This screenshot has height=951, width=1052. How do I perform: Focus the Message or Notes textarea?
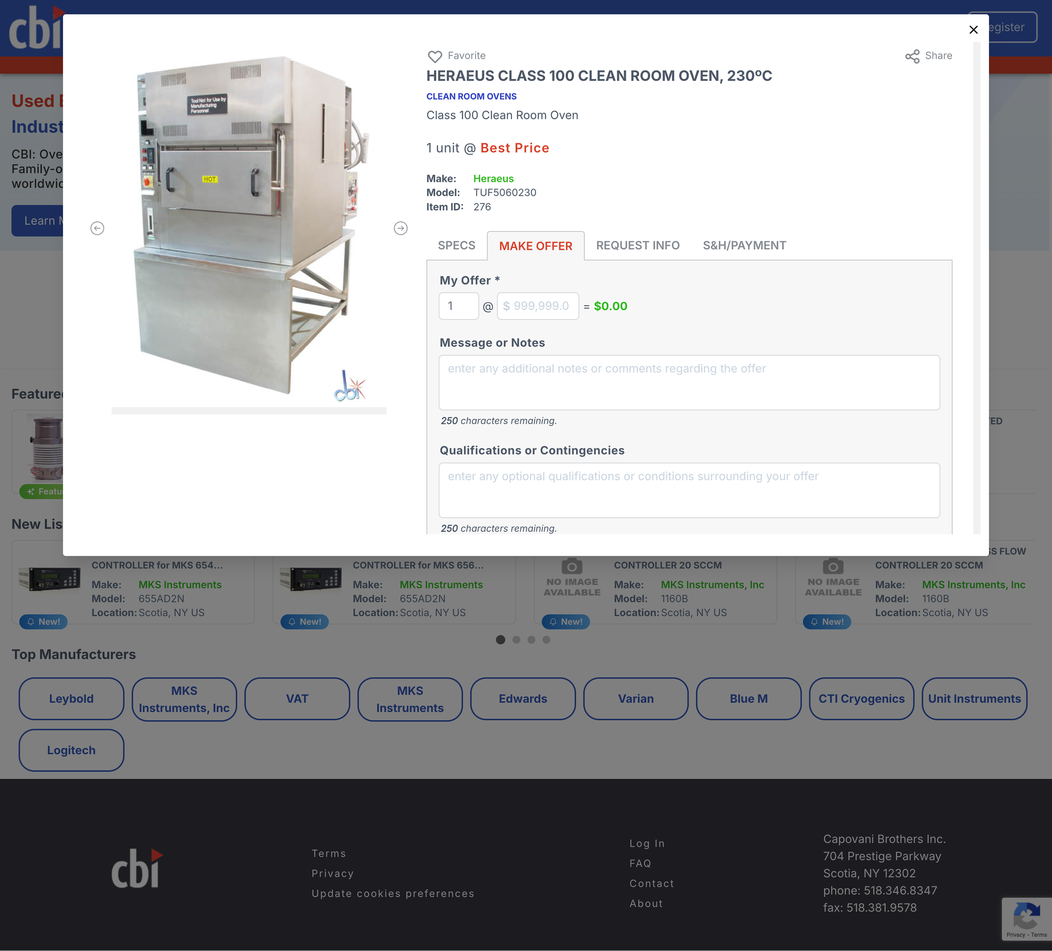click(689, 383)
